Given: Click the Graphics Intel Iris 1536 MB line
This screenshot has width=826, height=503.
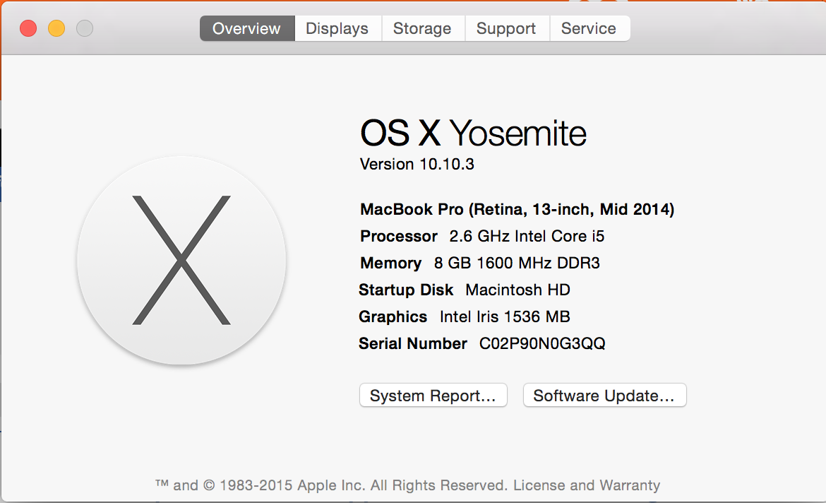Looking at the screenshot, I should tap(465, 316).
